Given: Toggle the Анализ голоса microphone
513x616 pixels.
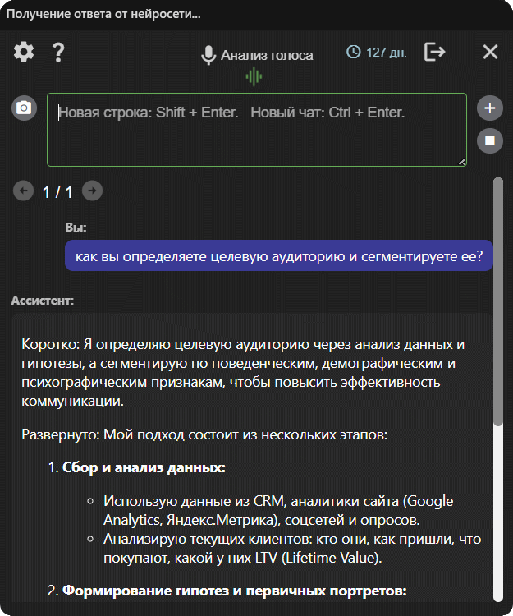Looking at the screenshot, I should tap(257, 55).
